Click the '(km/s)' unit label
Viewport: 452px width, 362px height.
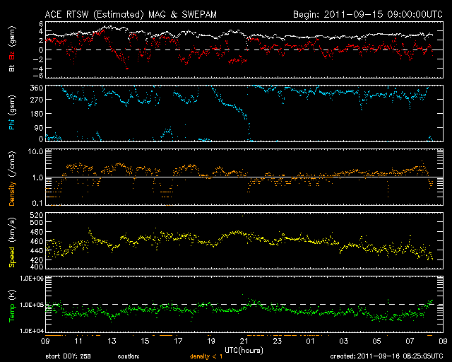(x=12, y=230)
